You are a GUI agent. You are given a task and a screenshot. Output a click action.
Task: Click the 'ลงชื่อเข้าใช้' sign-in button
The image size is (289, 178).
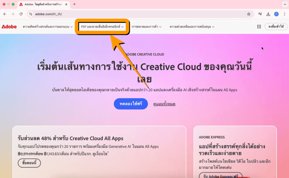coord(276,26)
